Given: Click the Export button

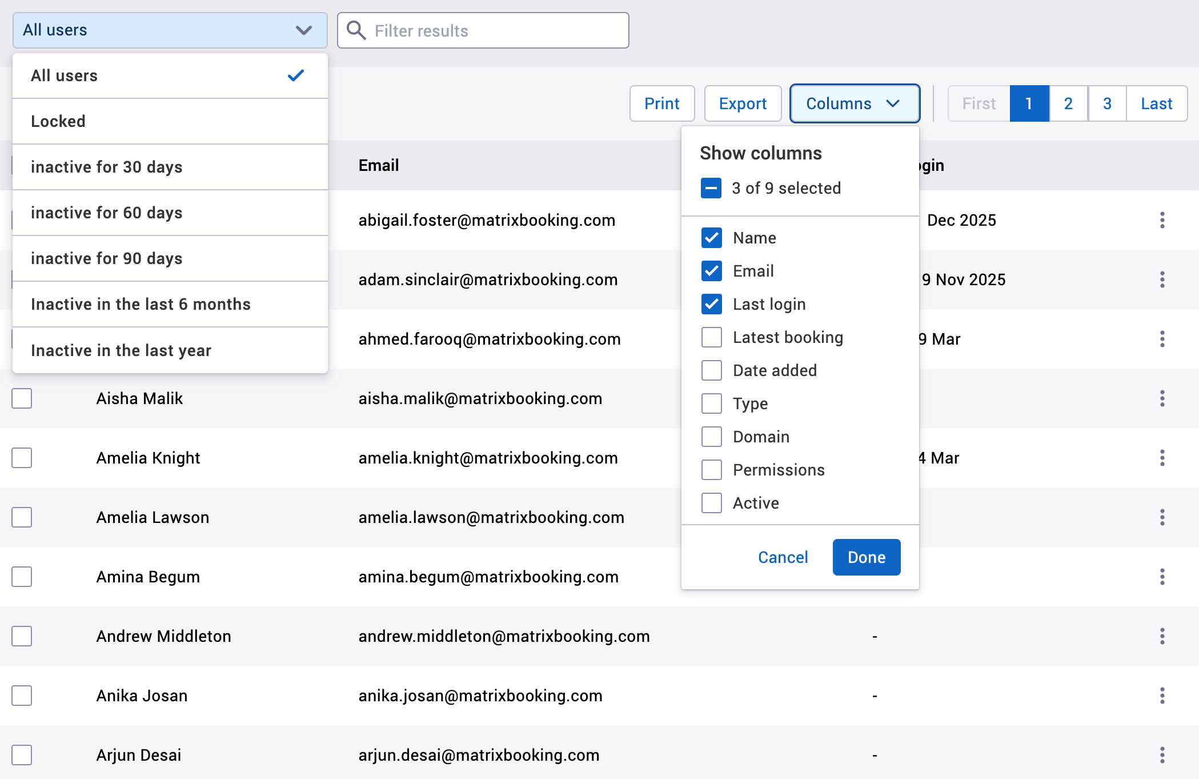Looking at the screenshot, I should (x=743, y=103).
